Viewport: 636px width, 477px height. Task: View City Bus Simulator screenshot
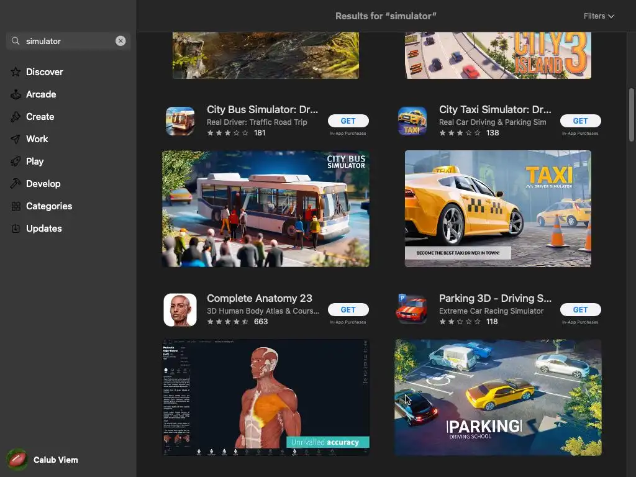coord(266,209)
